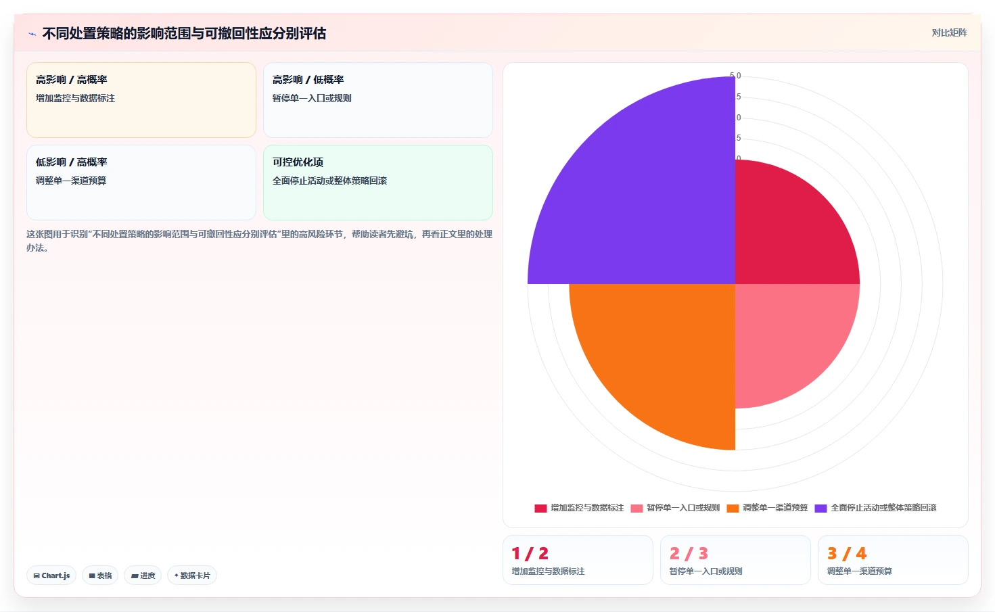995x612 pixels.
Task: Toggle orange legend swatch 调整单一渠道预算
Action: click(733, 509)
